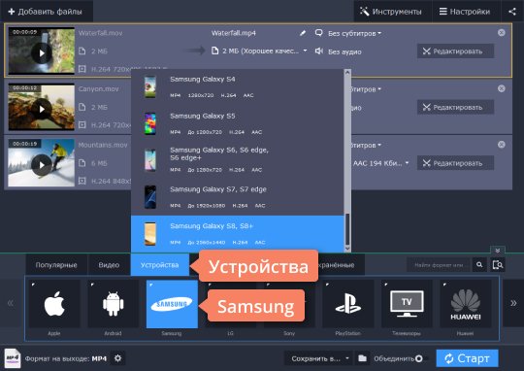The width and height of the screenshot is (524, 371).
Task: Click the preset list scrollbar thumb
Action: 347,229
